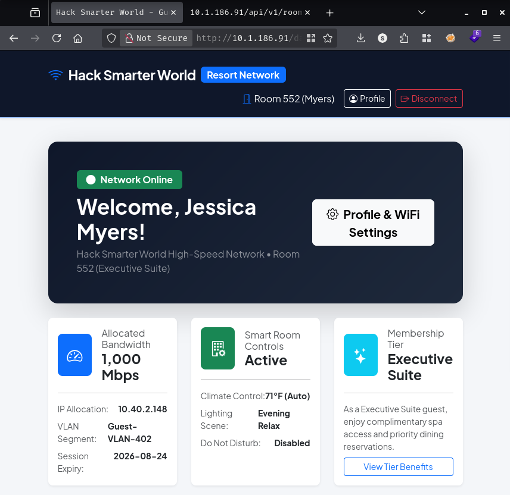The width and height of the screenshot is (510, 495).
Task: Click the Climate Control 71°F (Auto) value
Action: [x=288, y=396]
